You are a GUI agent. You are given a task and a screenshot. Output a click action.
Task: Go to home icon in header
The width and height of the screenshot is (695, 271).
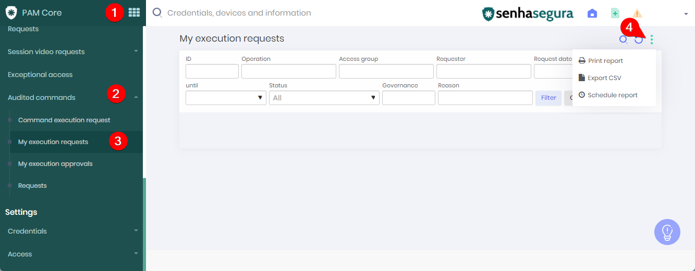coord(592,14)
